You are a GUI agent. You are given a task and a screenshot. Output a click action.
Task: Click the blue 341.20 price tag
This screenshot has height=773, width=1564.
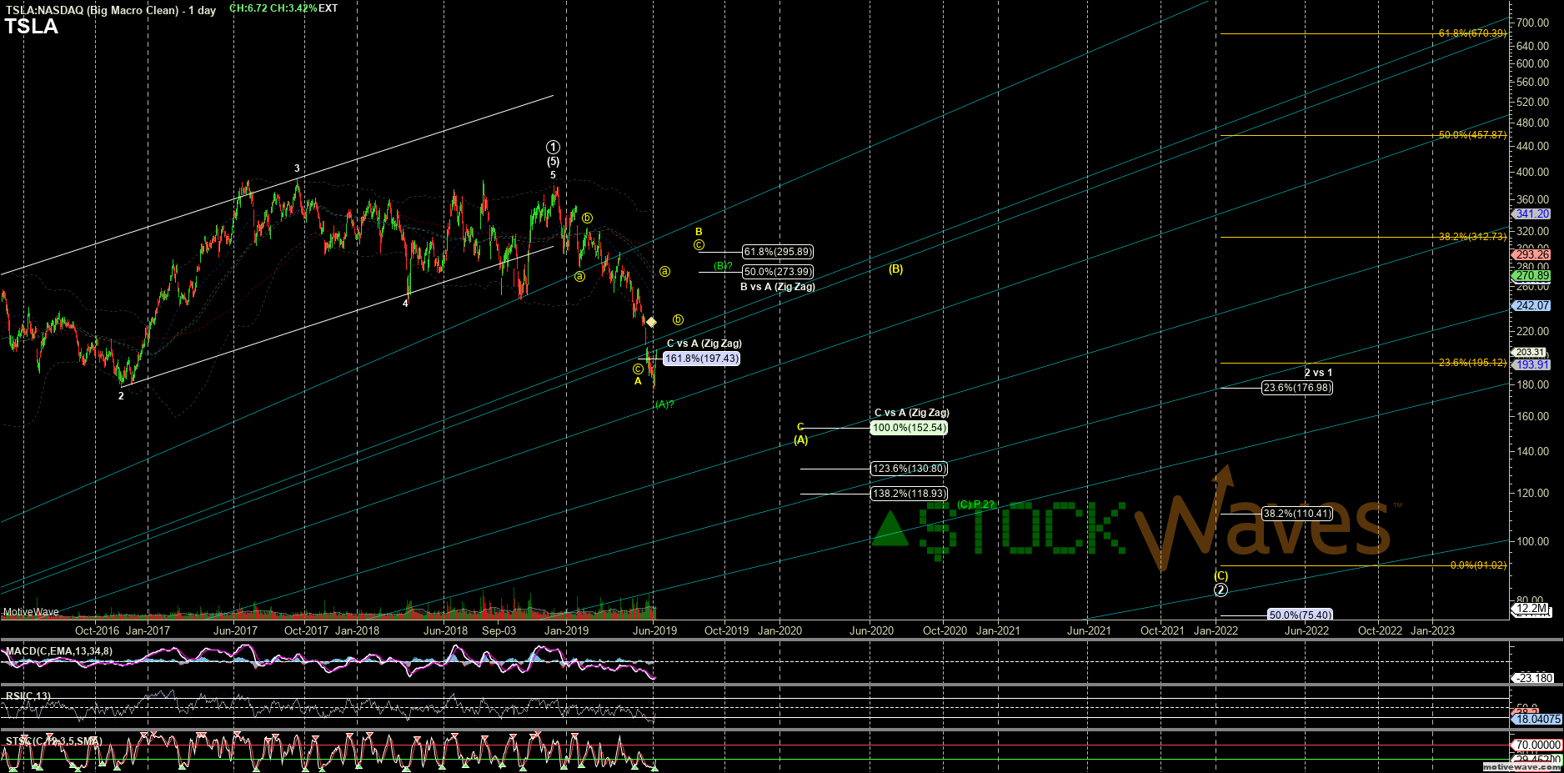tap(1532, 214)
